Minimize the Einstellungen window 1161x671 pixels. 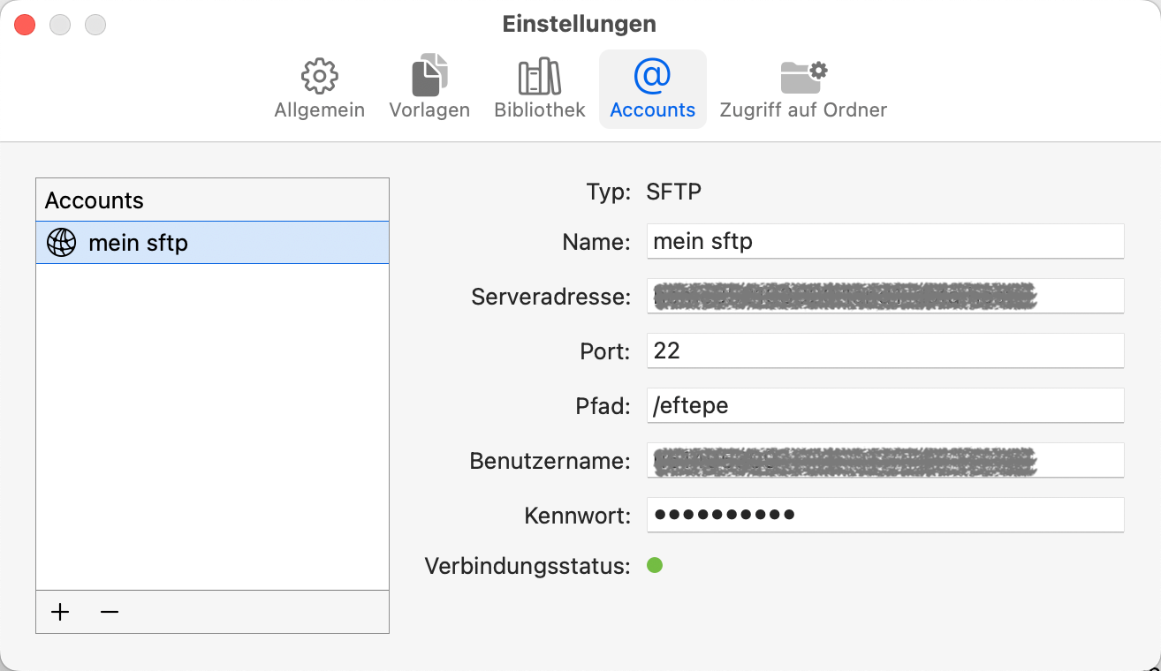pyautogui.click(x=60, y=25)
